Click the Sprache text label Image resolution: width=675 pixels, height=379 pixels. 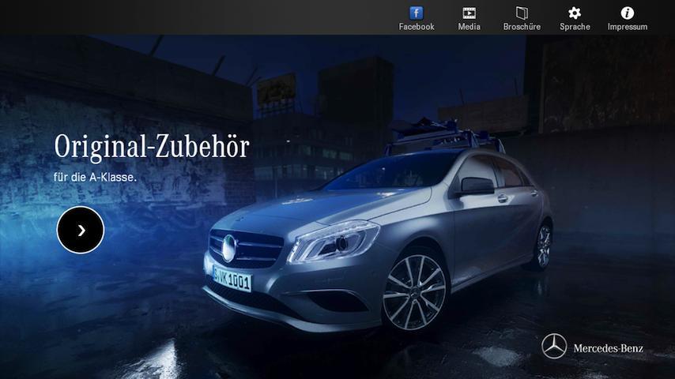[575, 27]
